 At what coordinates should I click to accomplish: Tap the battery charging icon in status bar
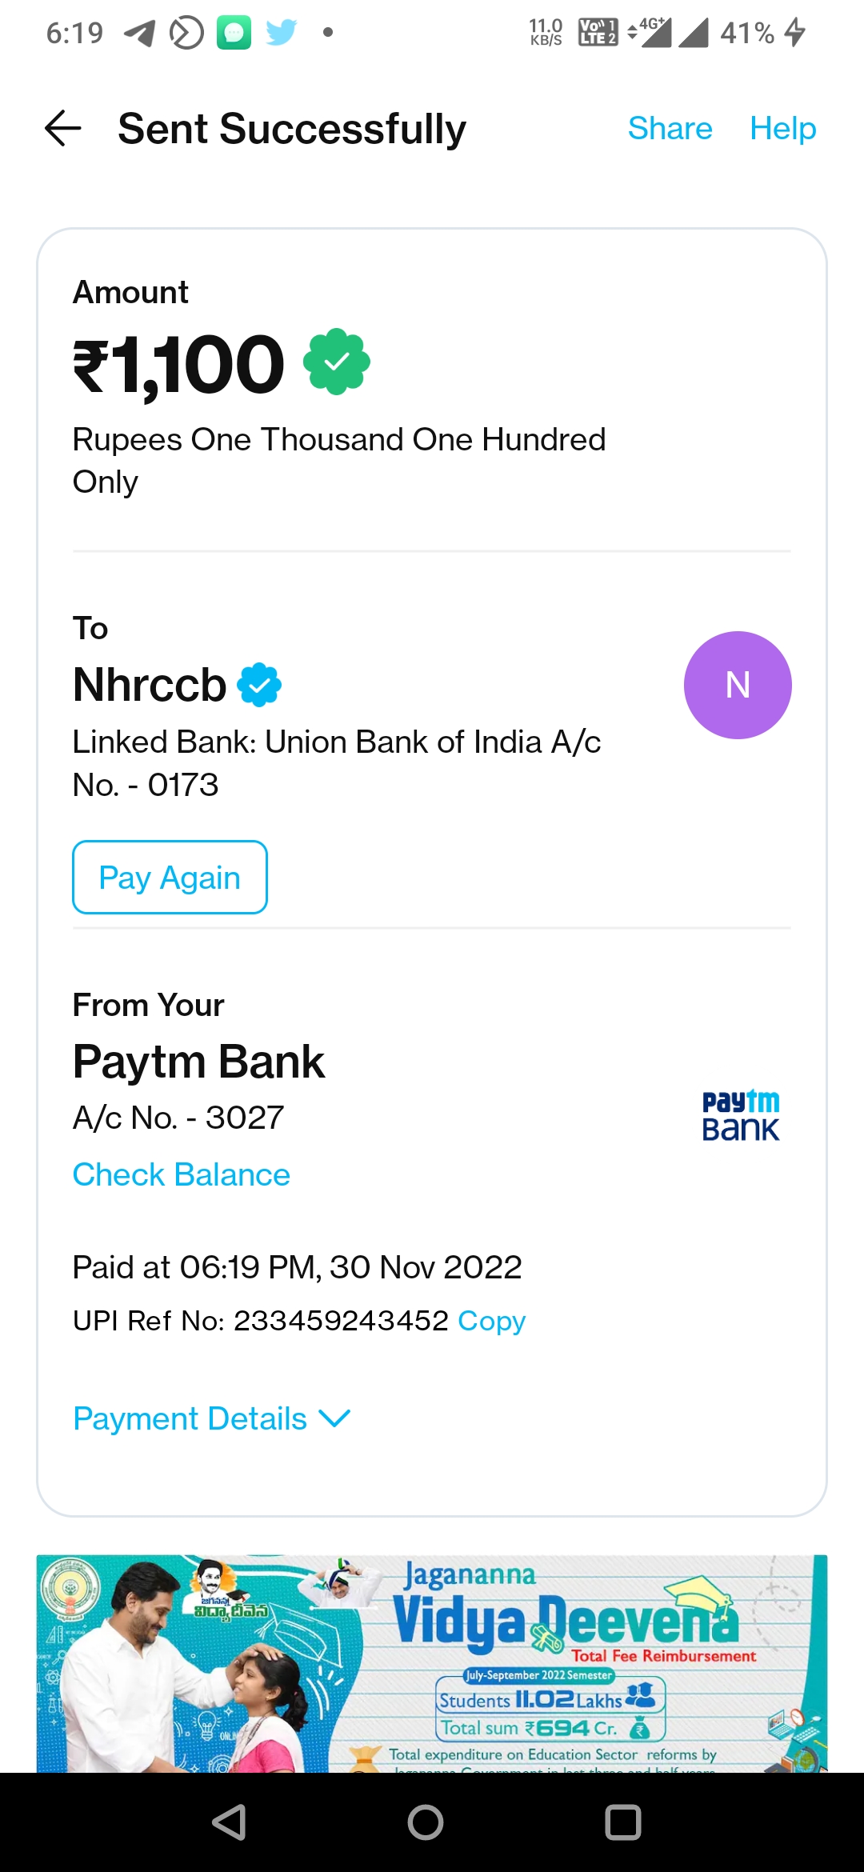coord(794,33)
